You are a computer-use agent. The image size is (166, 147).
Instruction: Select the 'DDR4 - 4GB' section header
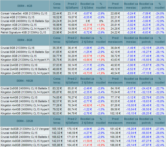(25, 6)
